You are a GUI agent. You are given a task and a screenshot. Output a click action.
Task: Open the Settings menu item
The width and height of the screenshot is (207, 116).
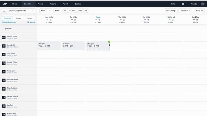tap(78, 4)
